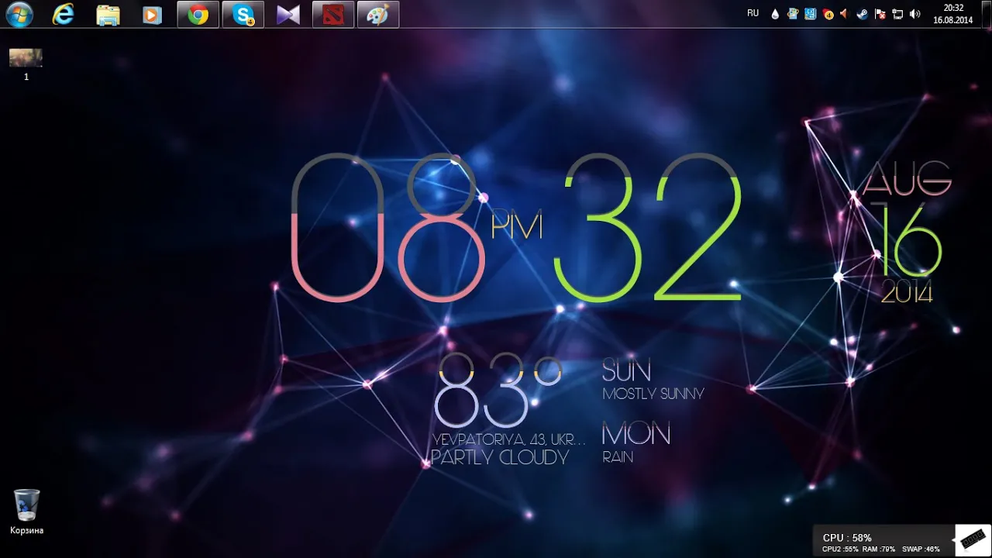Open Skype from the taskbar

(x=243, y=14)
